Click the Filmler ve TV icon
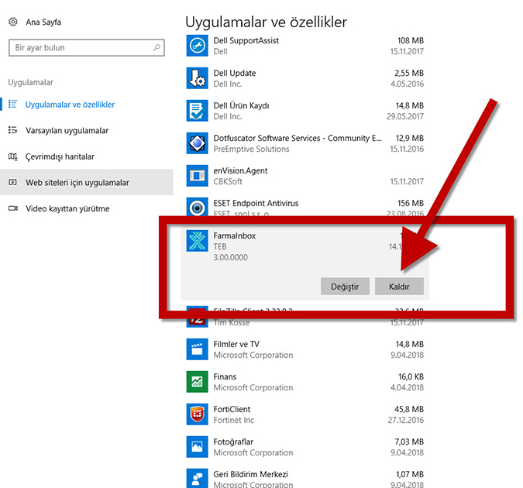The width and height of the screenshot is (523, 488). [197, 349]
